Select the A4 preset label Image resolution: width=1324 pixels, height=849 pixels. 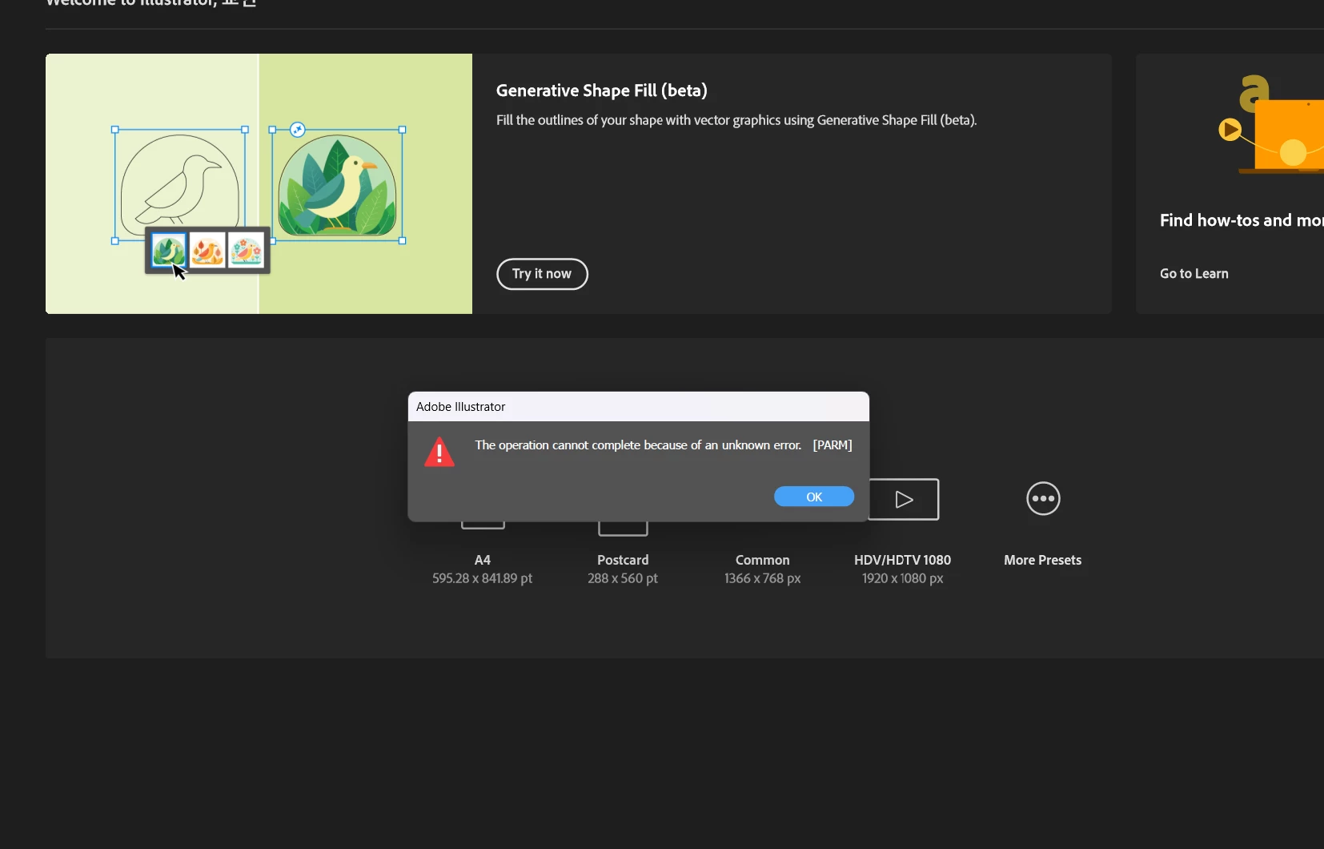[x=482, y=560]
